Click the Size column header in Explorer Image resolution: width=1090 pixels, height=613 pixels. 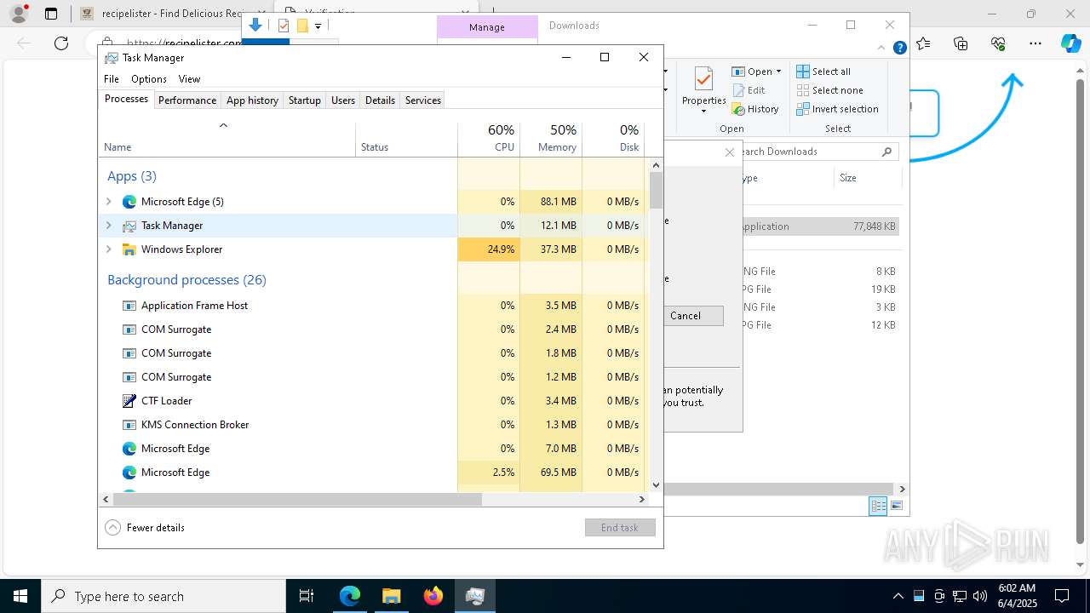pyautogui.click(x=868, y=178)
